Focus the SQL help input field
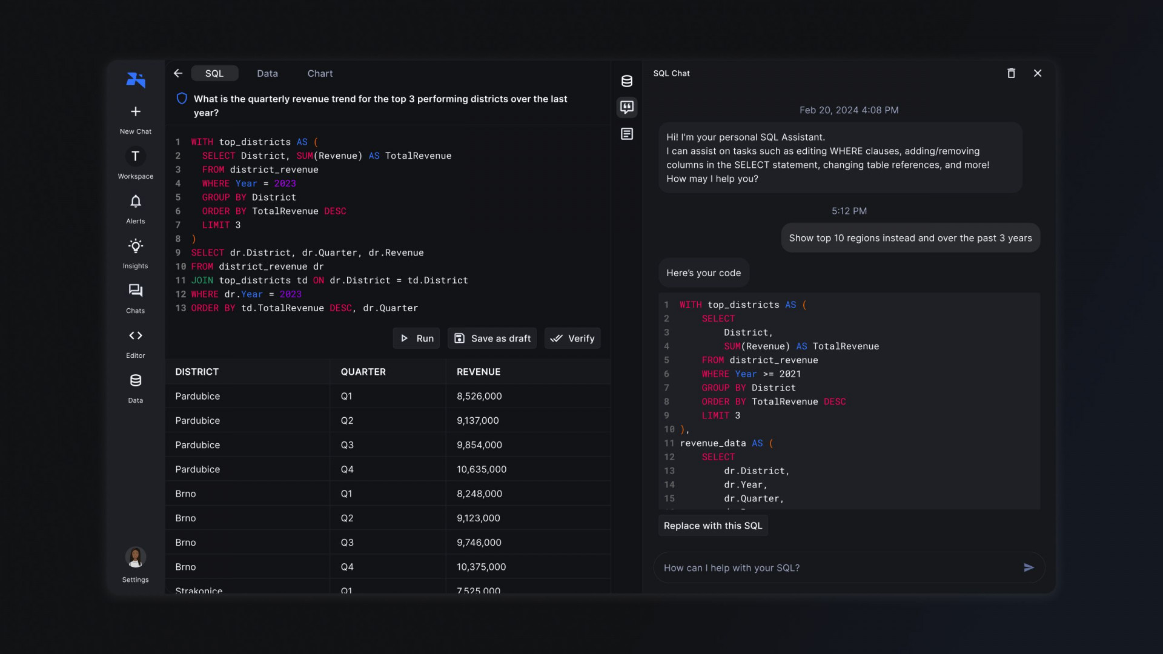This screenshot has width=1163, height=654. point(836,567)
